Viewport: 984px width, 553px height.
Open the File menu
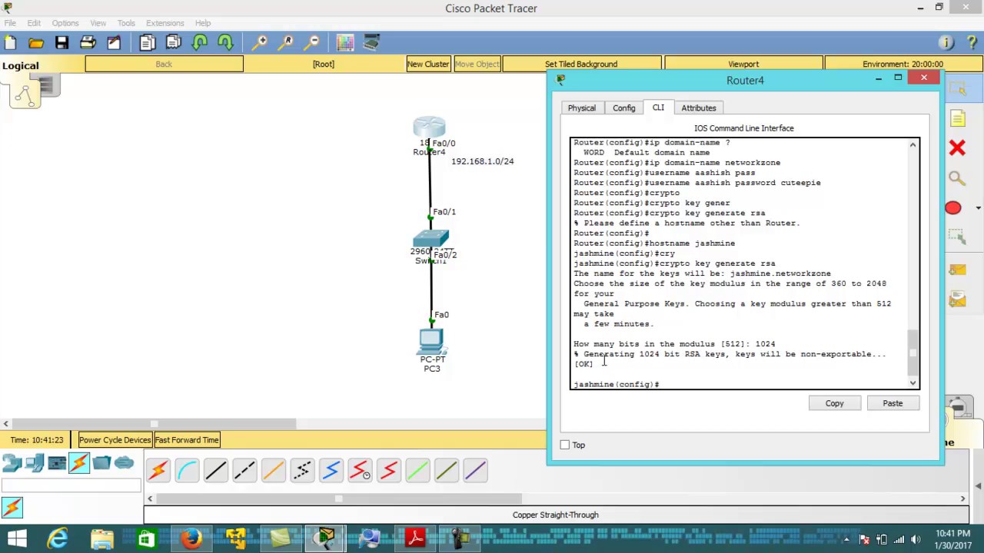click(10, 23)
